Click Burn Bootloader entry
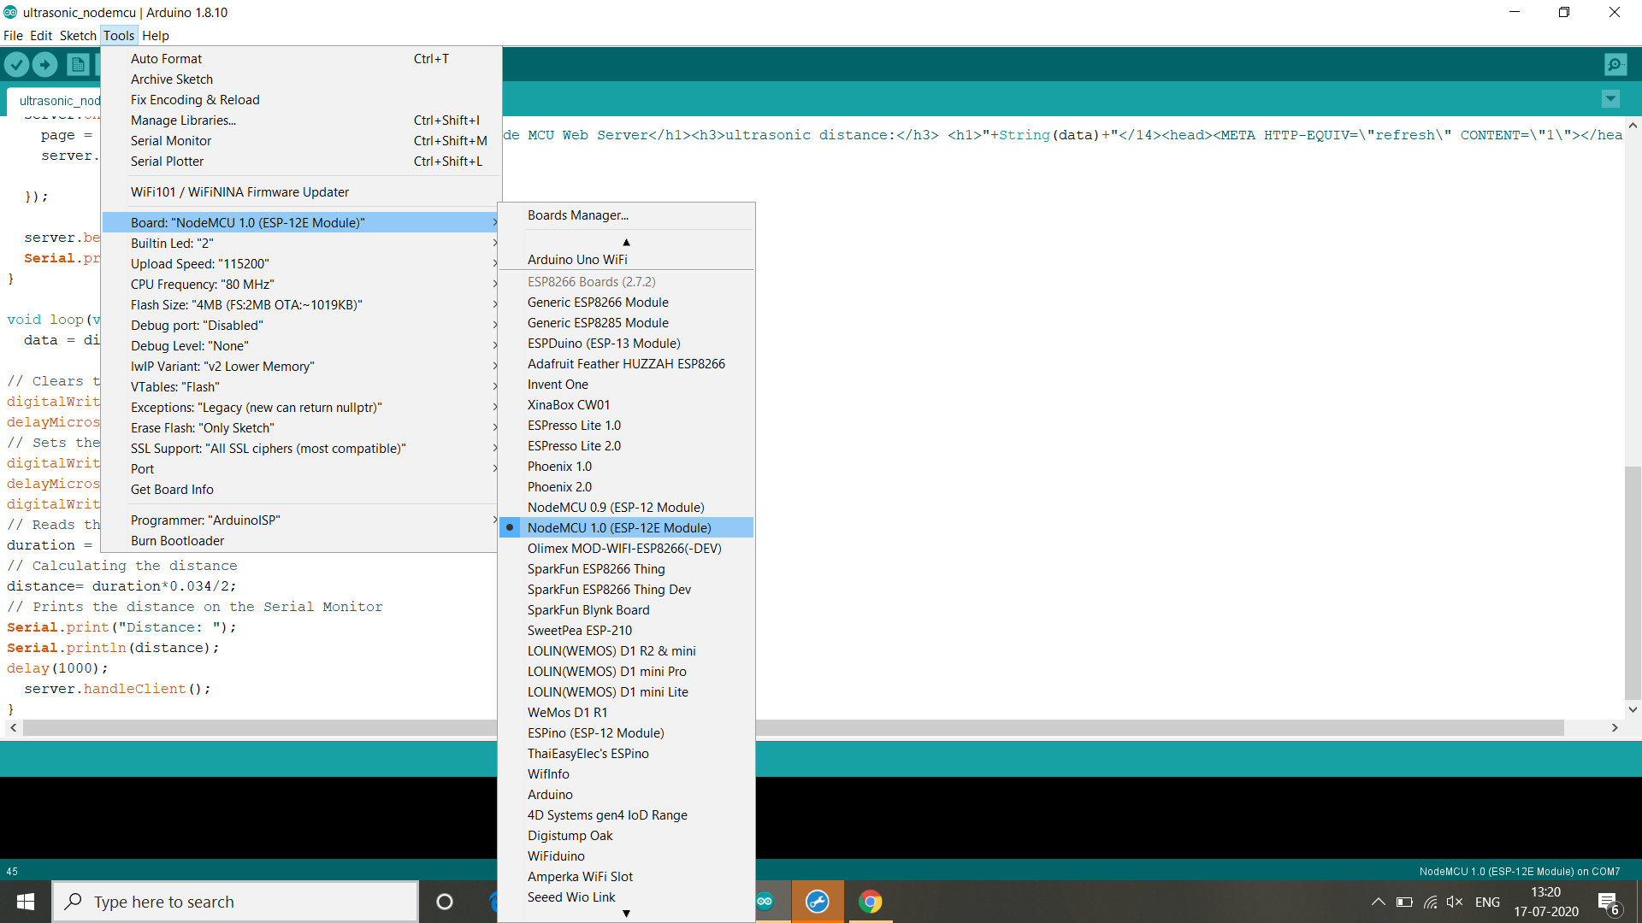1642x923 pixels. coord(178,541)
